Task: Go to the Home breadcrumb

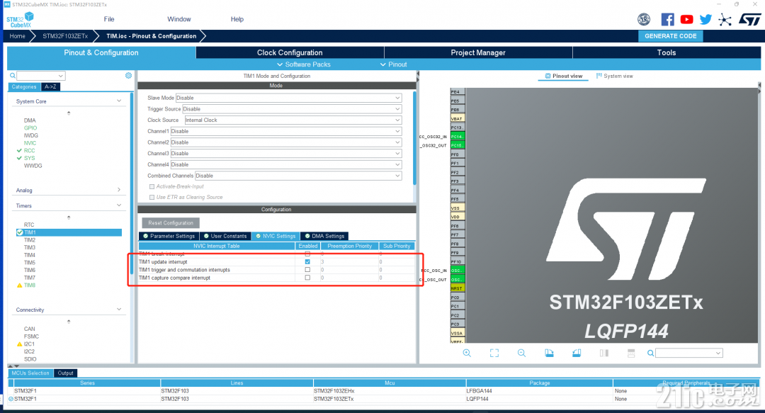Action: (x=18, y=36)
